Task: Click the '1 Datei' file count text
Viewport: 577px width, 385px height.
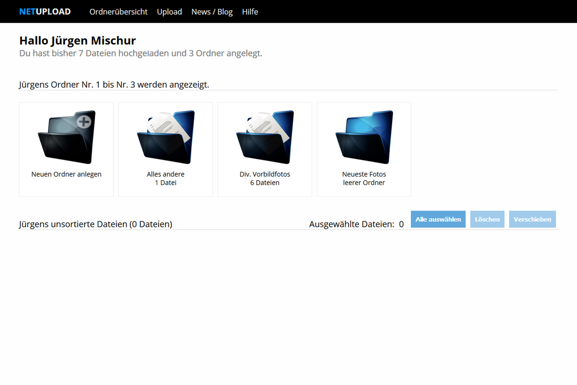Action: tap(165, 183)
